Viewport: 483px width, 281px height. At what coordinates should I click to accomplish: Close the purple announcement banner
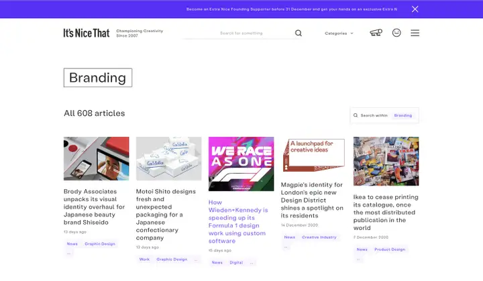[415, 9]
